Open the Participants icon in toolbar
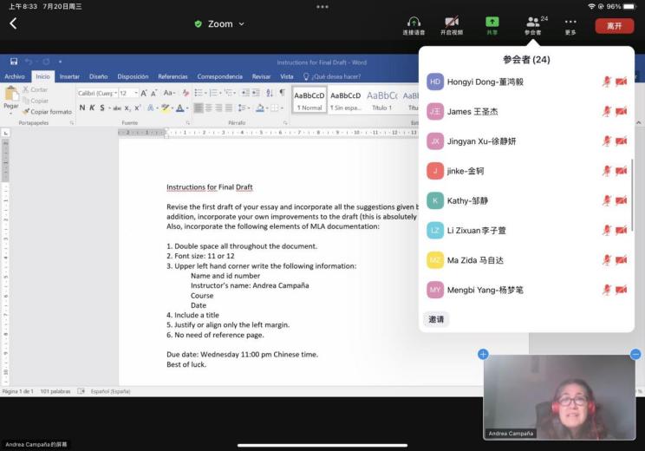645x451 pixels. (532, 22)
